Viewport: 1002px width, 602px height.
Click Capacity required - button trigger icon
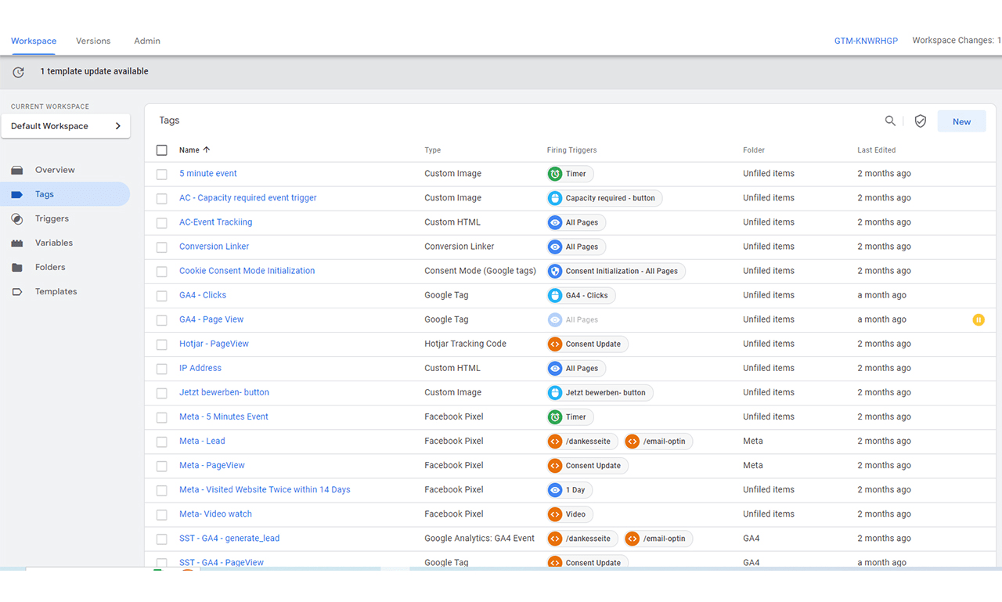click(x=555, y=198)
